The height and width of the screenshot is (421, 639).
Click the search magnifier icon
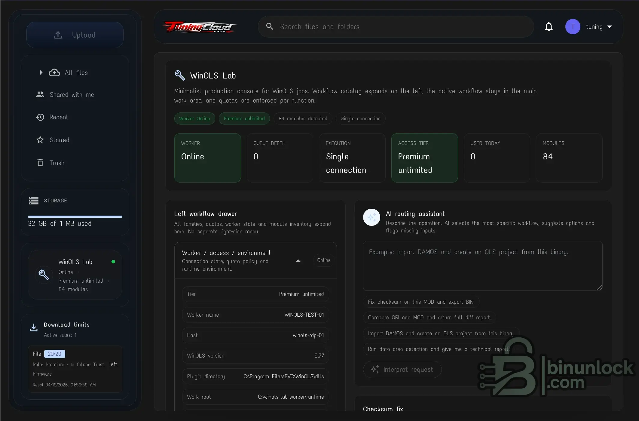click(270, 26)
